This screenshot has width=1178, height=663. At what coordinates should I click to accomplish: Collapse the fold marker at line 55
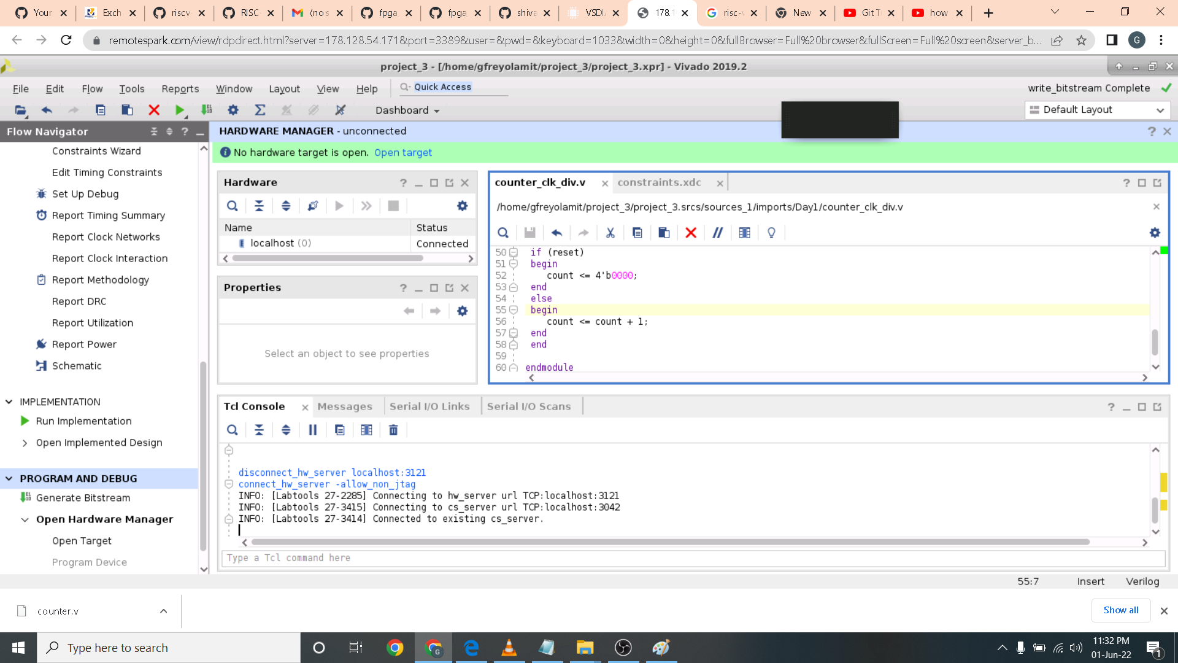514,310
